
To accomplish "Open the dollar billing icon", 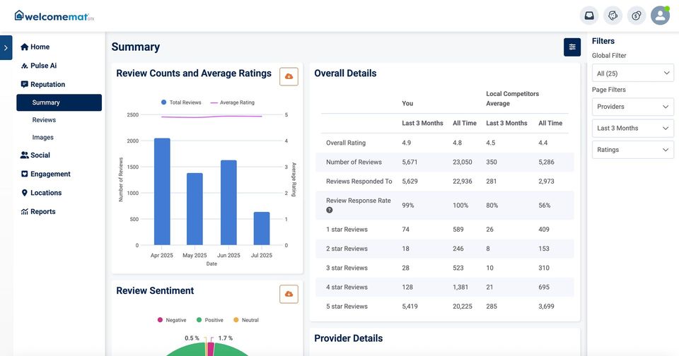I will click(x=636, y=16).
